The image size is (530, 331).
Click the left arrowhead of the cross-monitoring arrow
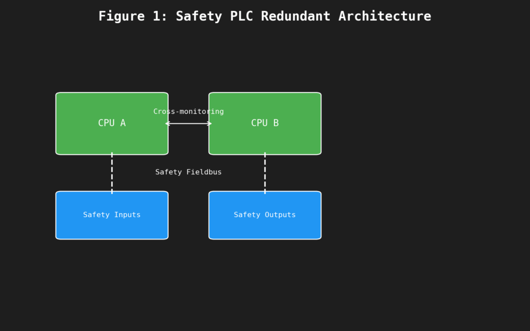[x=166, y=123]
